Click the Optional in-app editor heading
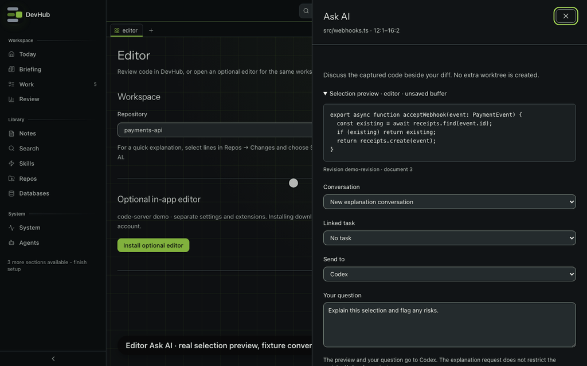 click(x=159, y=200)
